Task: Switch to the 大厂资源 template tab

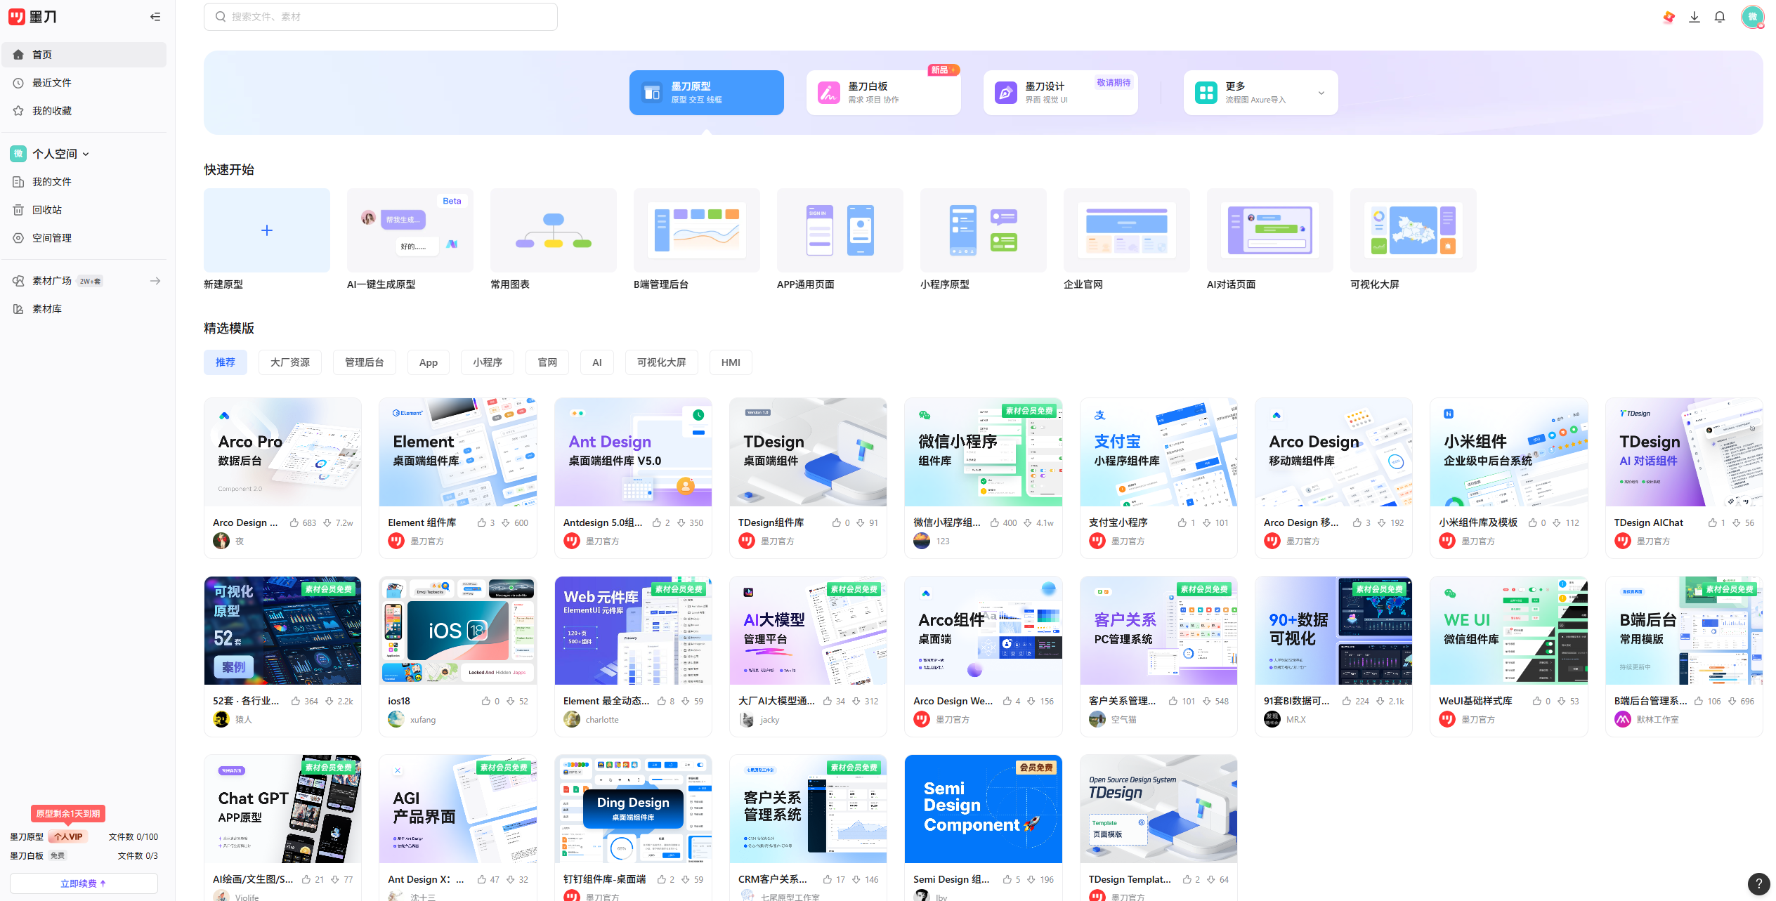Action: click(x=289, y=362)
